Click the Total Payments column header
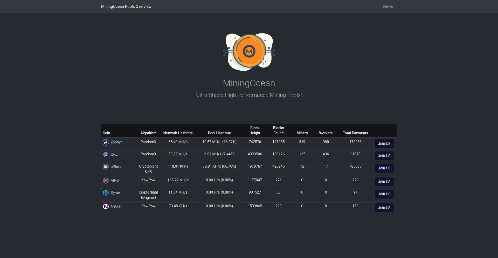This screenshot has height=258, width=498. pyautogui.click(x=355, y=133)
